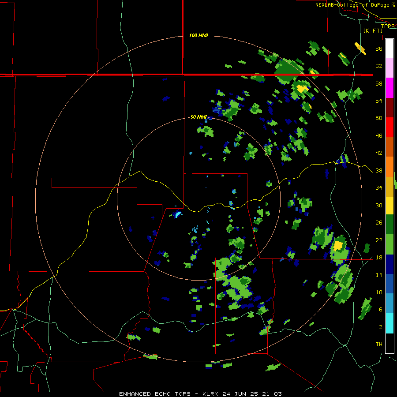Click the bright red 50 kft legend swatch
The image size is (397, 397).
[x=390, y=127]
